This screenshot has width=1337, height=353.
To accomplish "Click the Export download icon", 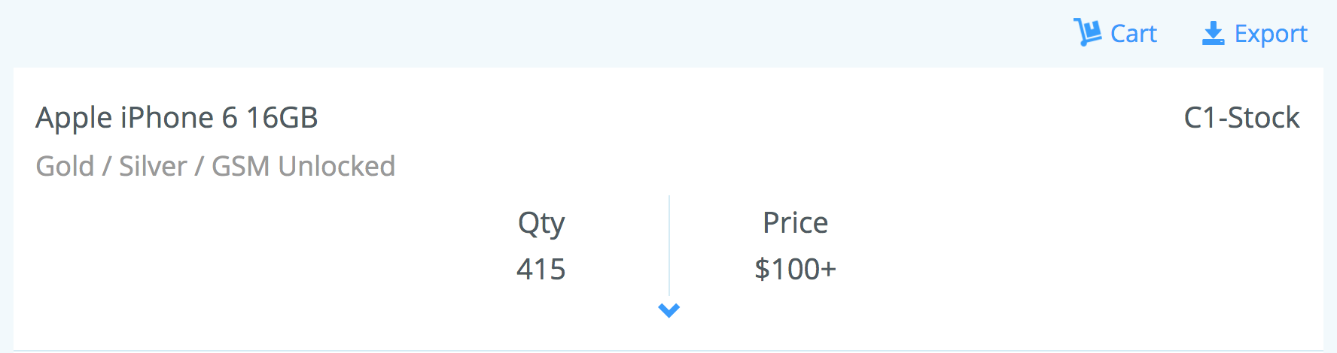I will click(x=1213, y=33).
